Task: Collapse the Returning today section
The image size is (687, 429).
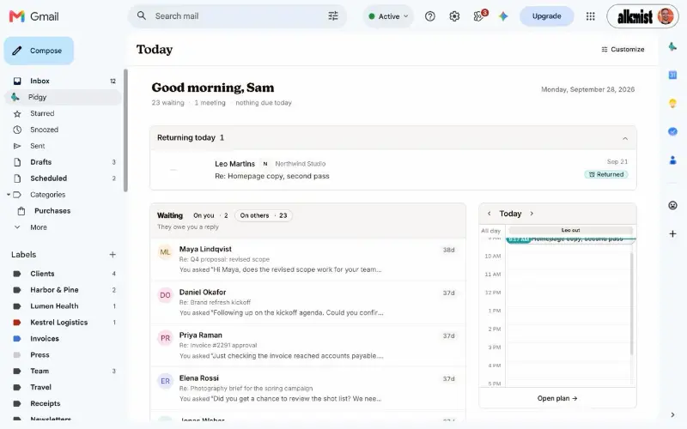Action: 625,138
